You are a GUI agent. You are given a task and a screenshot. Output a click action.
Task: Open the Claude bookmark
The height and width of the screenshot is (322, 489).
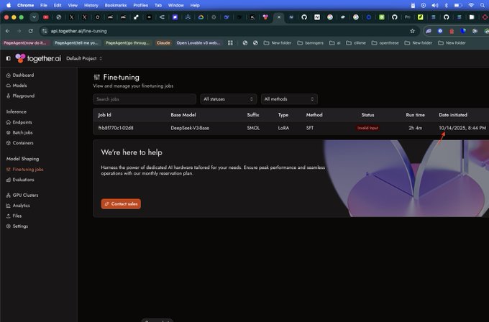tap(163, 42)
